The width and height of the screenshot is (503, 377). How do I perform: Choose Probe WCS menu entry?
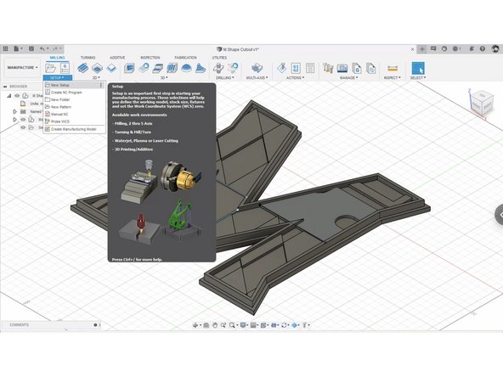pos(74,121)
